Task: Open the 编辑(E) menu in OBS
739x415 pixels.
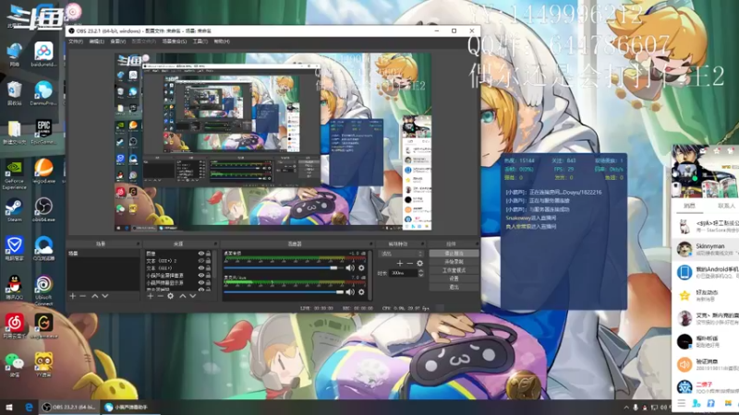Action: click(x=97, y=41)
